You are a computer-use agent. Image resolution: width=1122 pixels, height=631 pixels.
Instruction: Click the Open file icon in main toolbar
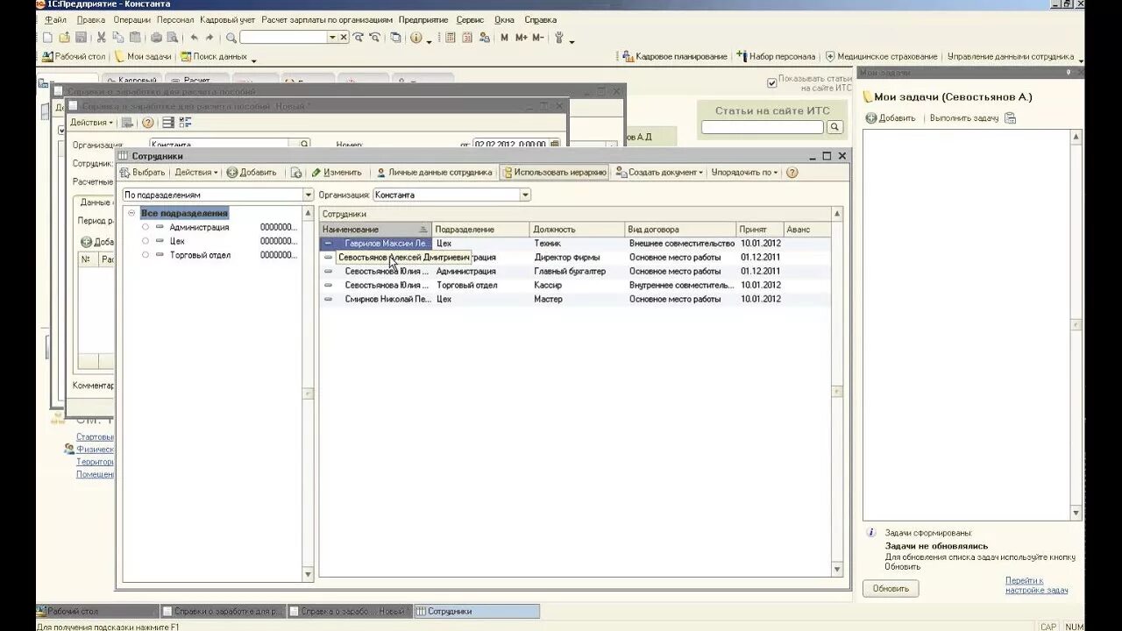pos(64,38)
